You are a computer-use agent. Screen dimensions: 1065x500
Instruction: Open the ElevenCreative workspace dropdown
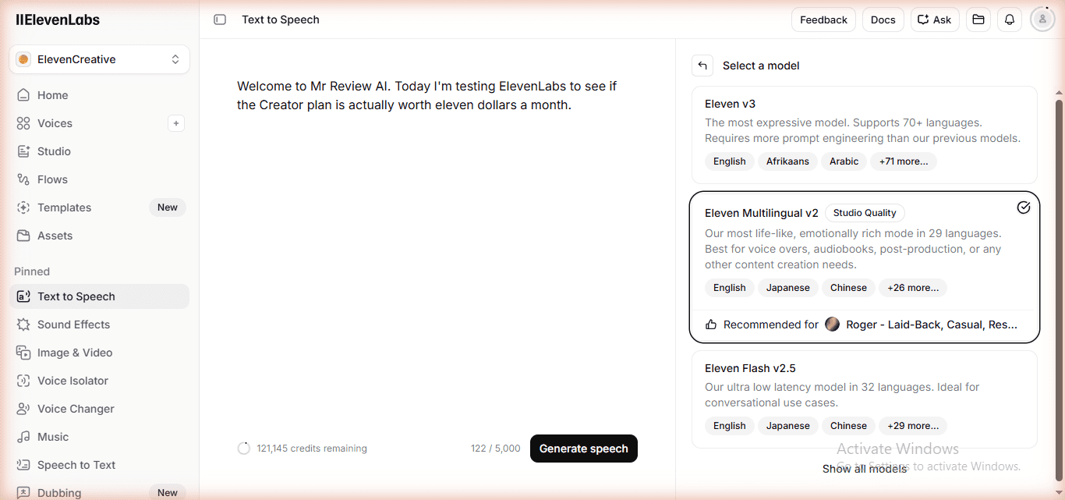(99, 59)
